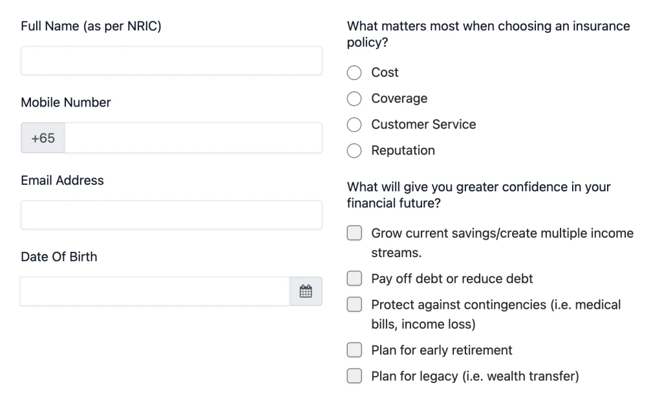Click the Email Address text box
The width and height of the screenshot is (662, 394).
pyautogui.click(x=171, y=214)
